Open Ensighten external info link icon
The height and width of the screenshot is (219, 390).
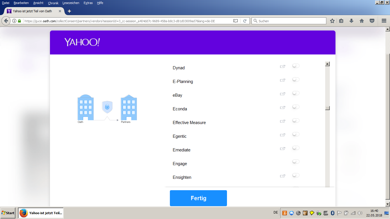(x=283, y=176)
